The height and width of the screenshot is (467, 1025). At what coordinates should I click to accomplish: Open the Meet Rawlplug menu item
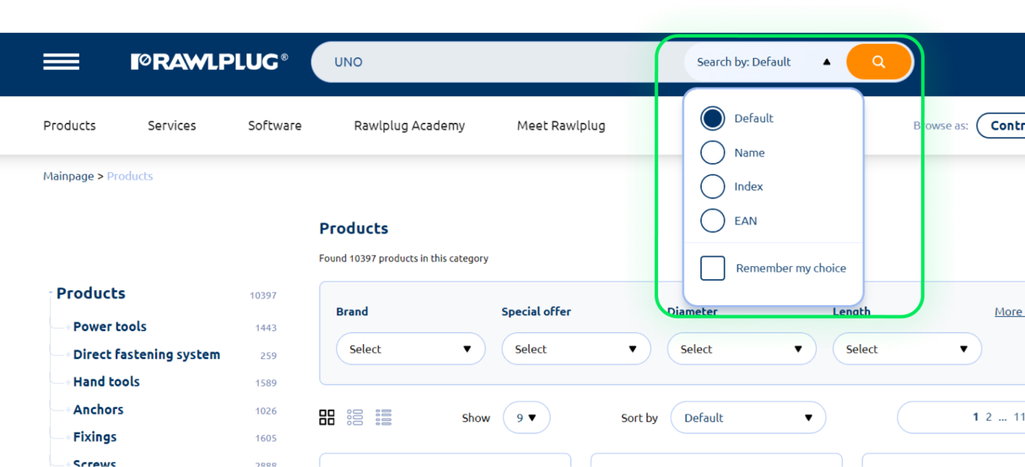(561, 125)
